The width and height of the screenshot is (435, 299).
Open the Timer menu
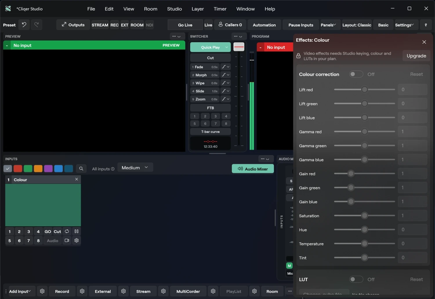pos(220,9)
